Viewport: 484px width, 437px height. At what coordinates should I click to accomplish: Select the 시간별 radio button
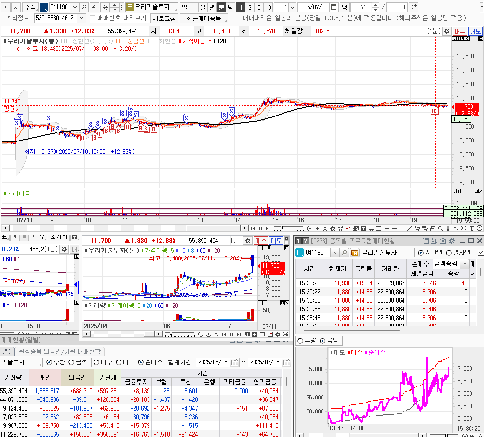pyautogui.click(x=420, y=253)
